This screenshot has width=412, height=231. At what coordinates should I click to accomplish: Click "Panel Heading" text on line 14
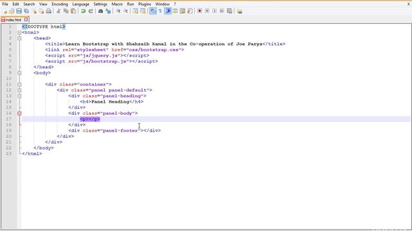click(110, 101)
